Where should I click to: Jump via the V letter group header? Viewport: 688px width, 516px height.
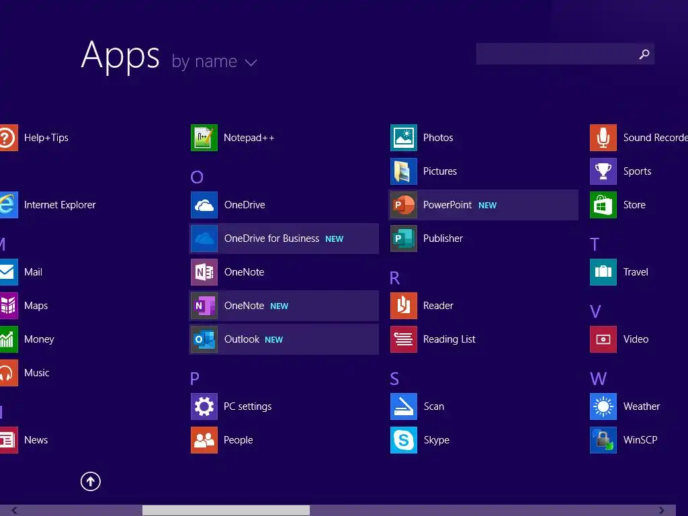click(x=595, y=312)
